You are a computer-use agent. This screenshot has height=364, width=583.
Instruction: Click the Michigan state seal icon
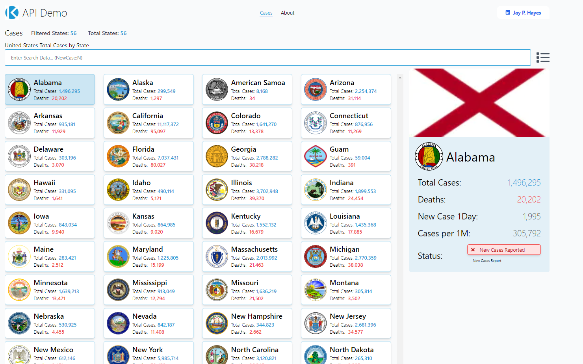[316, 256]
